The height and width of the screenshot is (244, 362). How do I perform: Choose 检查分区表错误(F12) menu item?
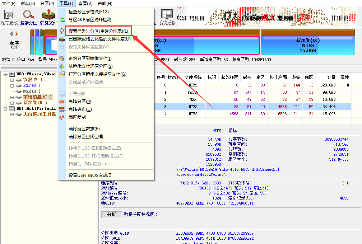106,12
